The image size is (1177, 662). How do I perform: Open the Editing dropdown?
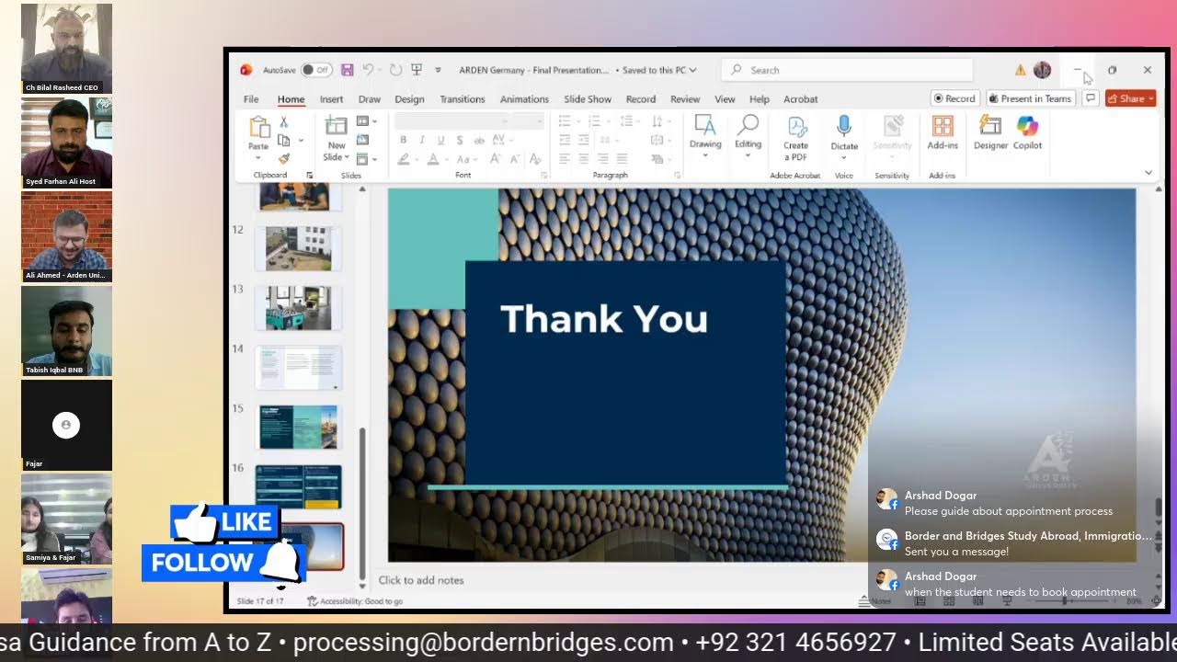tap(748, 135)
